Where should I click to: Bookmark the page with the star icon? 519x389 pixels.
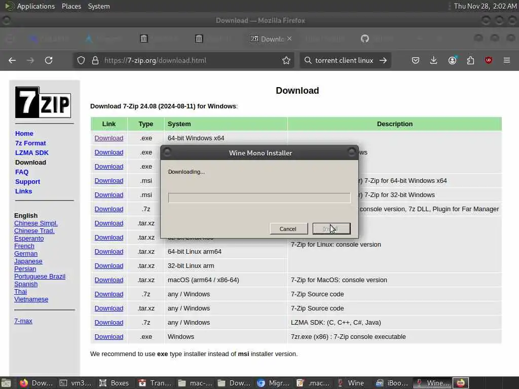pyautogui.click(x=286, y=61)
